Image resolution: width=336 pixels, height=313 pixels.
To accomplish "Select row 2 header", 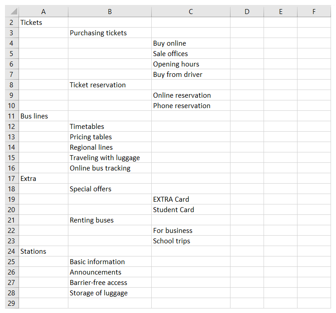I will (x=12, y=22).
